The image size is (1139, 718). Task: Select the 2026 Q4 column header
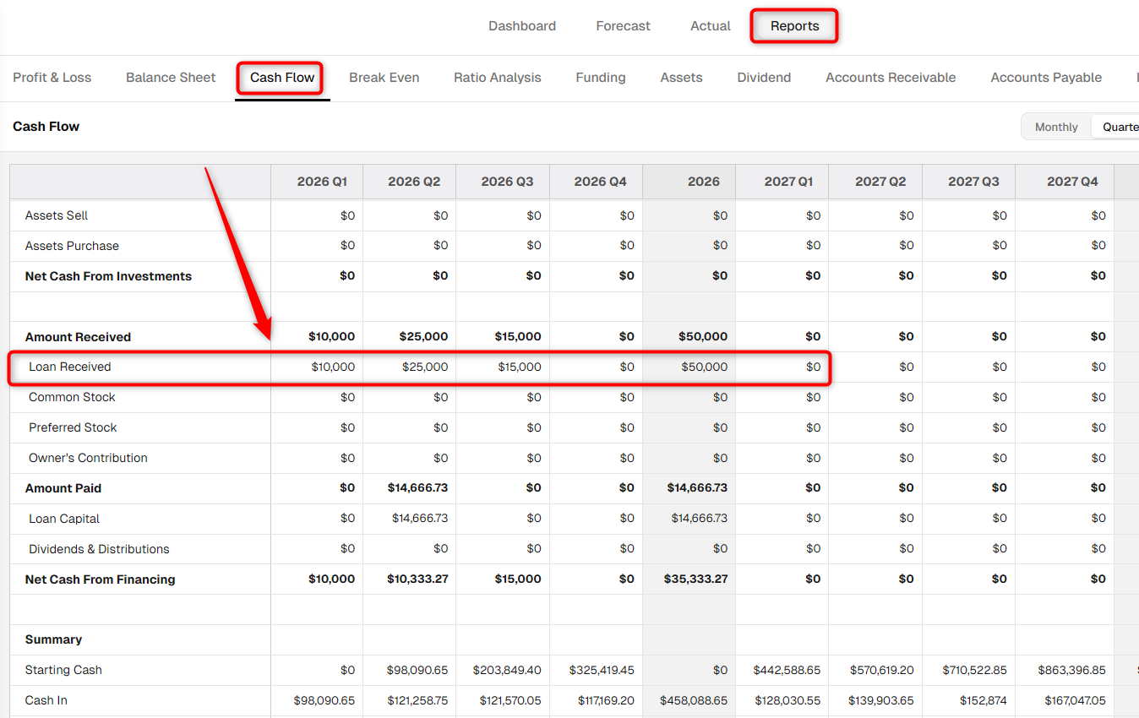tap(596, 182)
